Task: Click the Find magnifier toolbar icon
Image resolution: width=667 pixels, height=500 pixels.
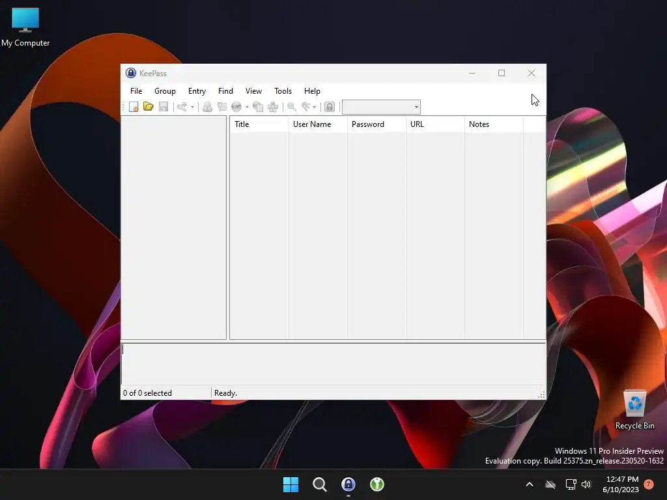Action: tap(292, 107)
